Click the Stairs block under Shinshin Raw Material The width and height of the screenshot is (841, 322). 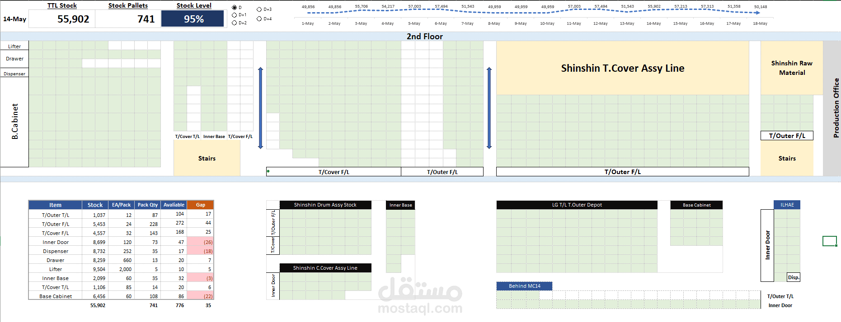[787, 158]
